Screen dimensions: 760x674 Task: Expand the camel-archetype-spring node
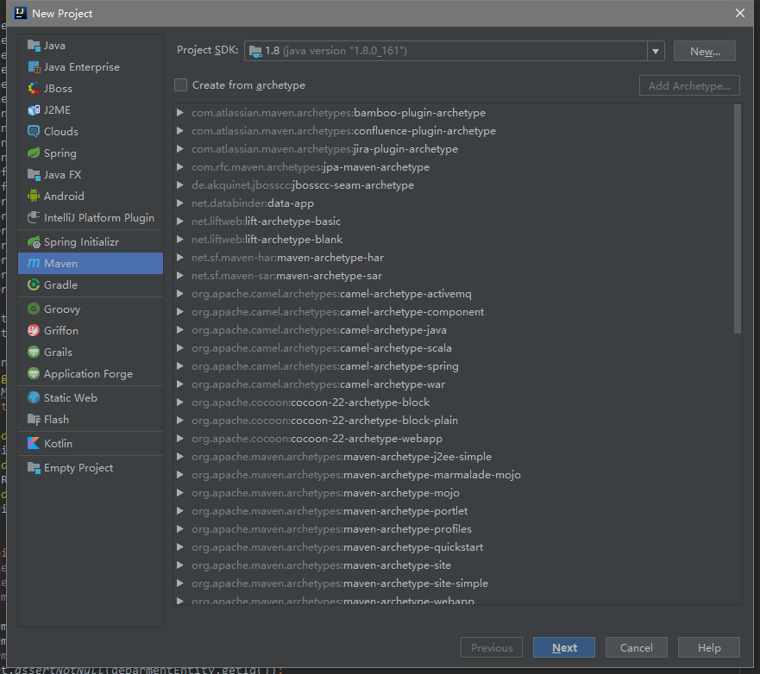coord(180,366)
